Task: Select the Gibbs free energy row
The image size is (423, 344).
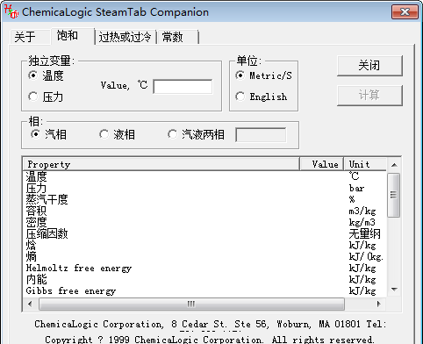Action: [204, 291]
